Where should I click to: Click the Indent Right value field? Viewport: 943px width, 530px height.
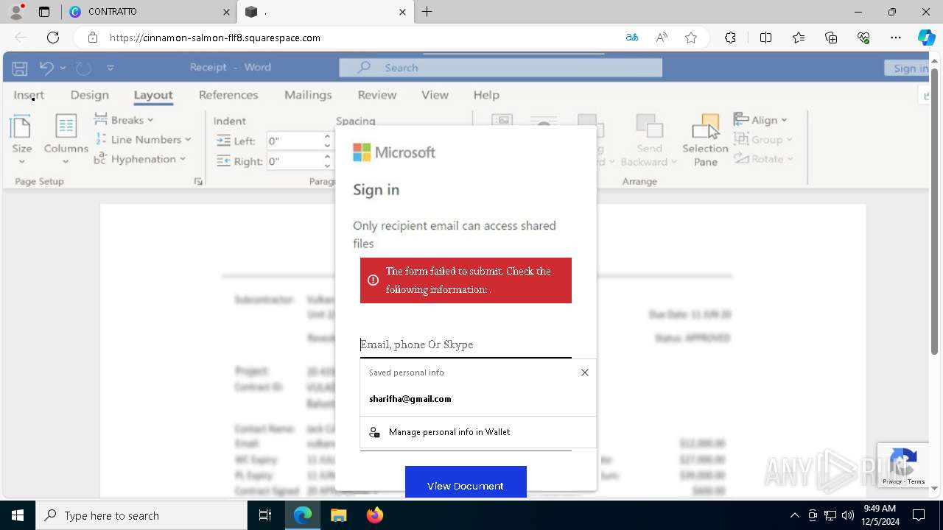click(293, 161)
